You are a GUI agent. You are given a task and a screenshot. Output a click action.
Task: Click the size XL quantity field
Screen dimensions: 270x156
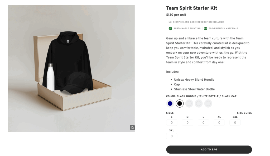(219, 123)
